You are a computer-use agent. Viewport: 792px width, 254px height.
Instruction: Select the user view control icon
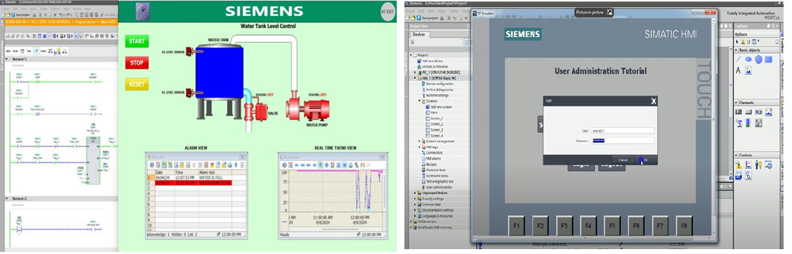click(758, 165)
